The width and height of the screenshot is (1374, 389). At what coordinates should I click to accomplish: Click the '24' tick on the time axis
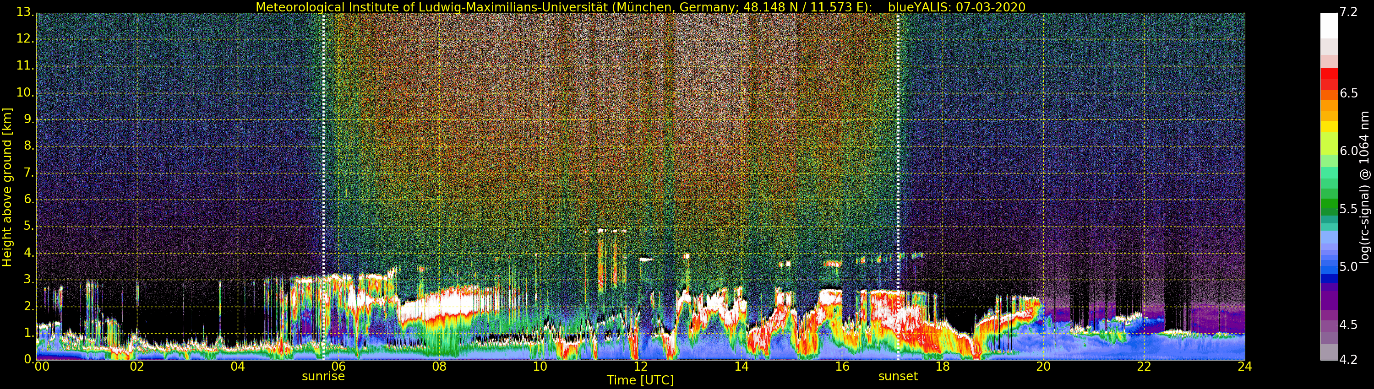tap(1245, 367)
